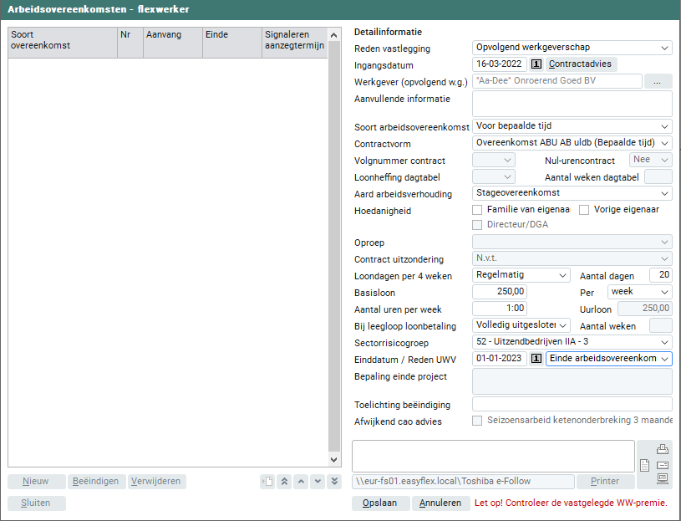The width and height of the screenshot is (681, 521).
Task: Click into the Basisloon amount field
Action: pyautogui.click(x=500, y=292)
